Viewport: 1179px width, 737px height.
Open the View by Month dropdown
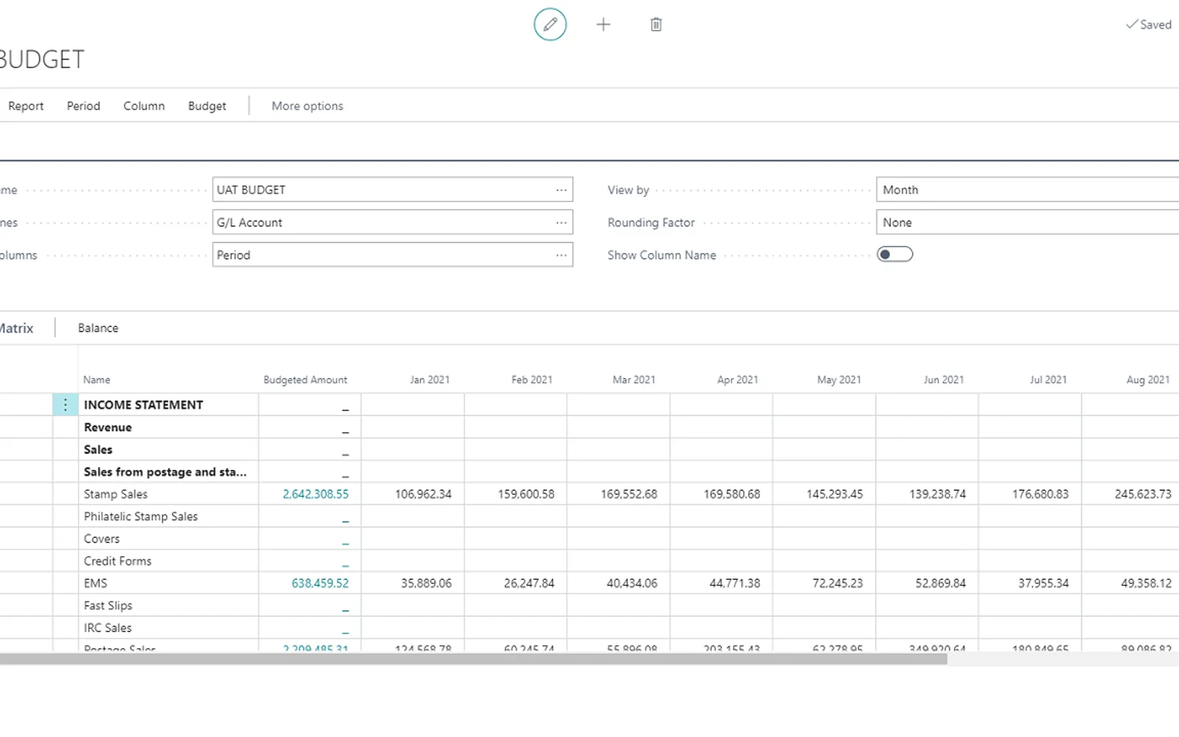pos(1027,189)
